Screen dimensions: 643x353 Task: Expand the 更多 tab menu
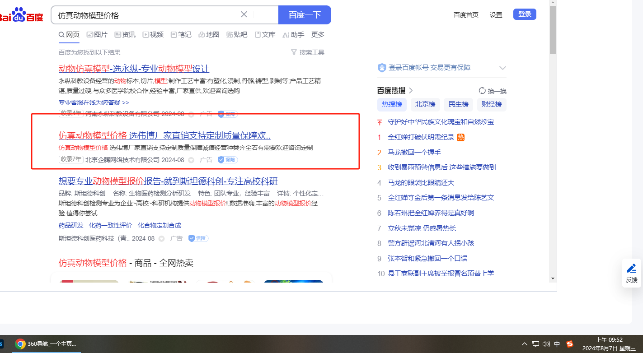click(318, 35)
